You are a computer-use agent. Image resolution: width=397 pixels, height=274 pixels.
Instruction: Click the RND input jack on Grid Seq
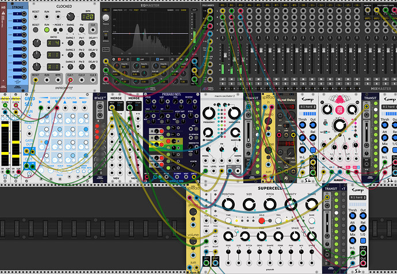[75, 108]
